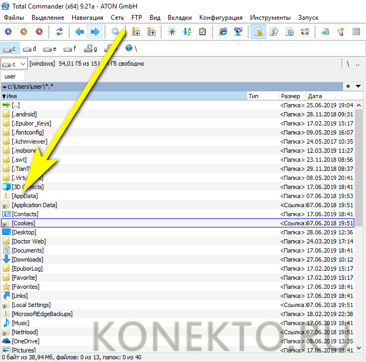Launch the calculator icon in toolbar
This screenshot has width=366, height=362.
click(356, 32)
